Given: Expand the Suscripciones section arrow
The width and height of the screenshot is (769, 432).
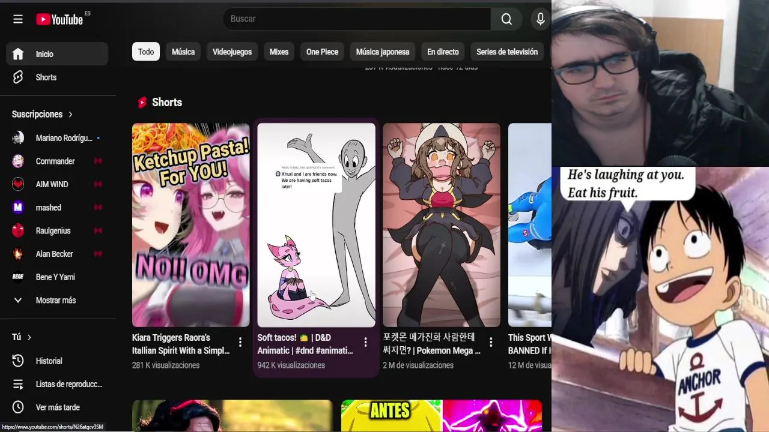Looking at the screenshot, I should [x=70, y=115].
